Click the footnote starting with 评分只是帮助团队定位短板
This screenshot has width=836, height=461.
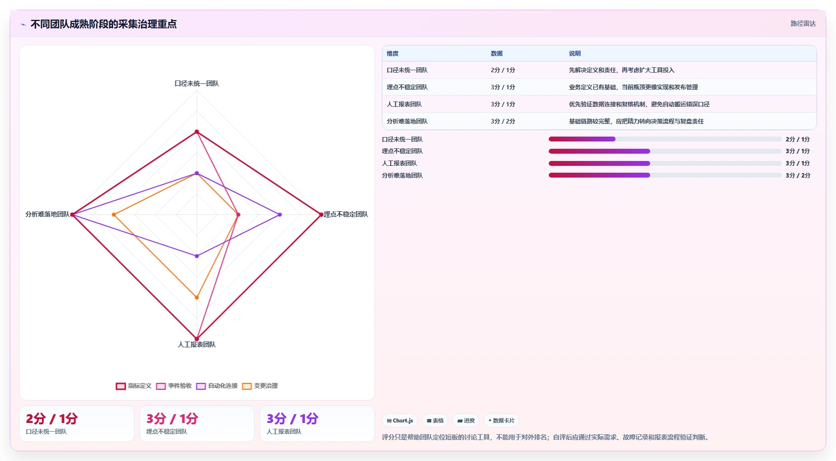tap(546, 437)
